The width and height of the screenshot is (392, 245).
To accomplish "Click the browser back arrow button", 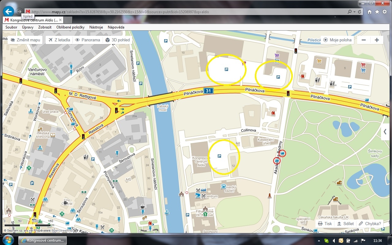I will coord(8,12).
